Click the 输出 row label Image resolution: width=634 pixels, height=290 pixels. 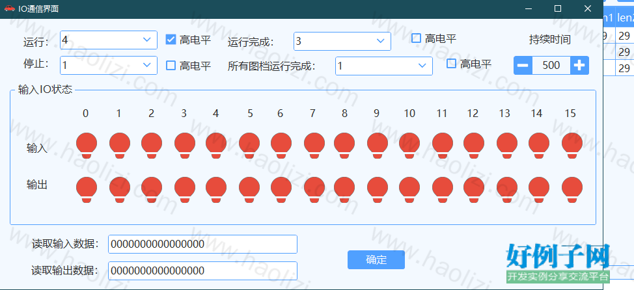37,185
